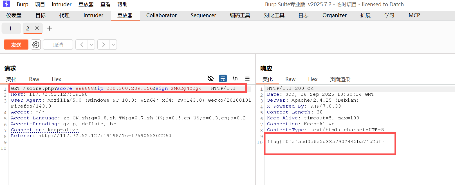Image resolution: width=455 pixels, height=185 pixels.
Task: Open the request panel hamburger menu
Action: coord(247,79)
